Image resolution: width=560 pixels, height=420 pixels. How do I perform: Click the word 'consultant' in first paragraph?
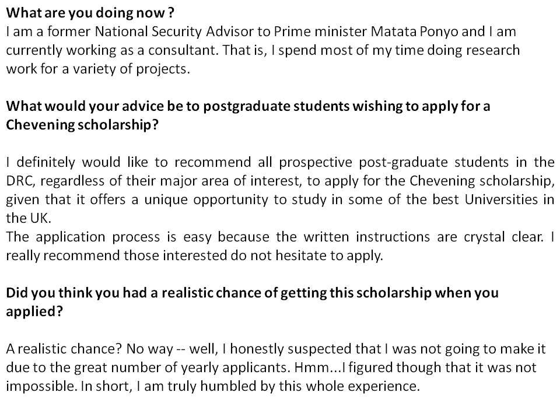coord(183,50)
